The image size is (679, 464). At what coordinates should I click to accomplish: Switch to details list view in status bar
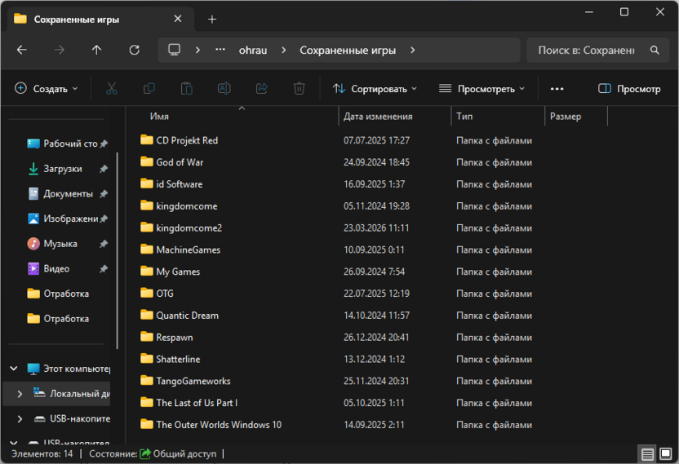point(647,454)
